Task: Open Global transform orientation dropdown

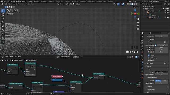Action: 61,4
